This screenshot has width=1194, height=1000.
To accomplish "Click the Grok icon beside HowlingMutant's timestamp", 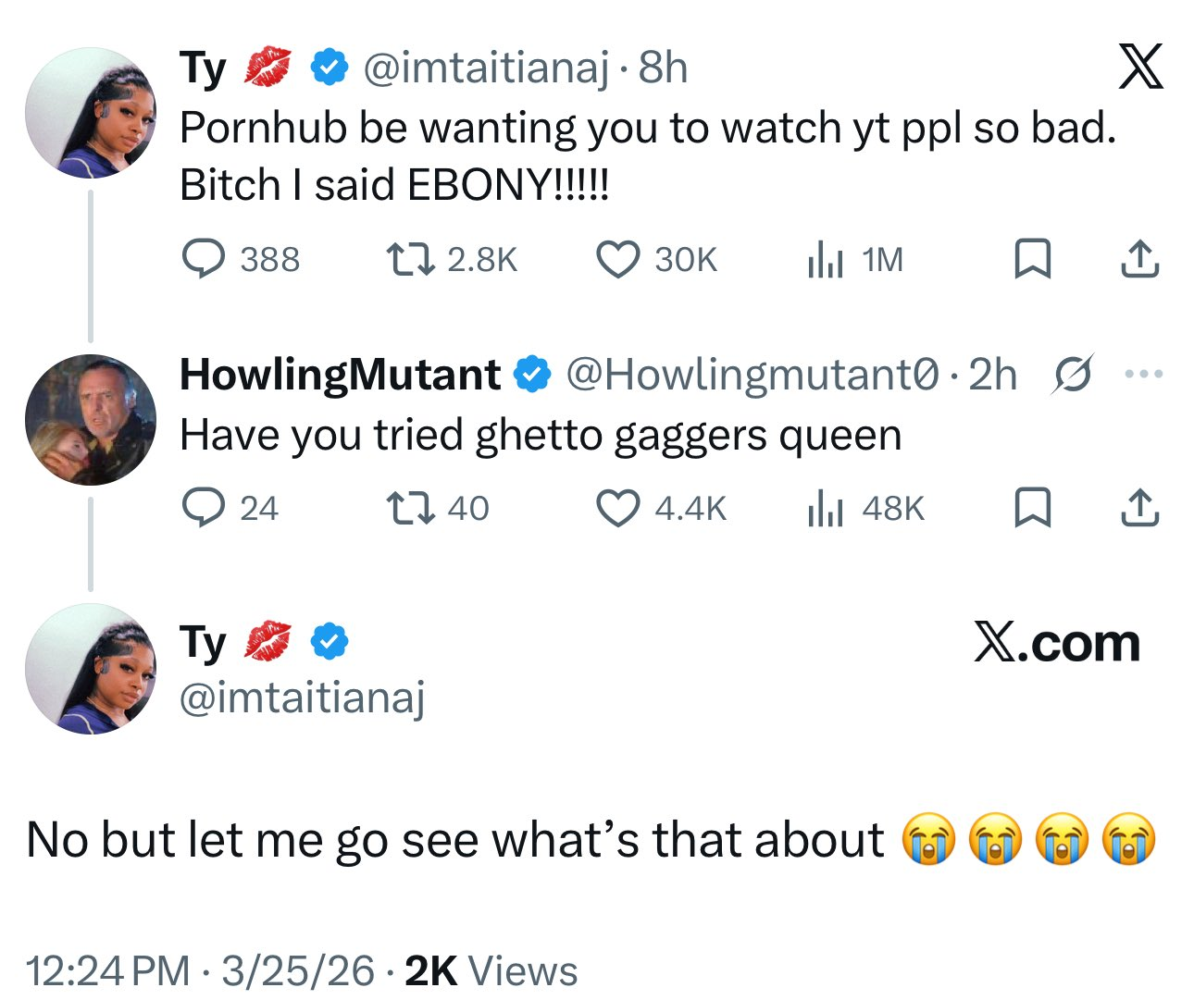I will click(x=1074, y=375).
